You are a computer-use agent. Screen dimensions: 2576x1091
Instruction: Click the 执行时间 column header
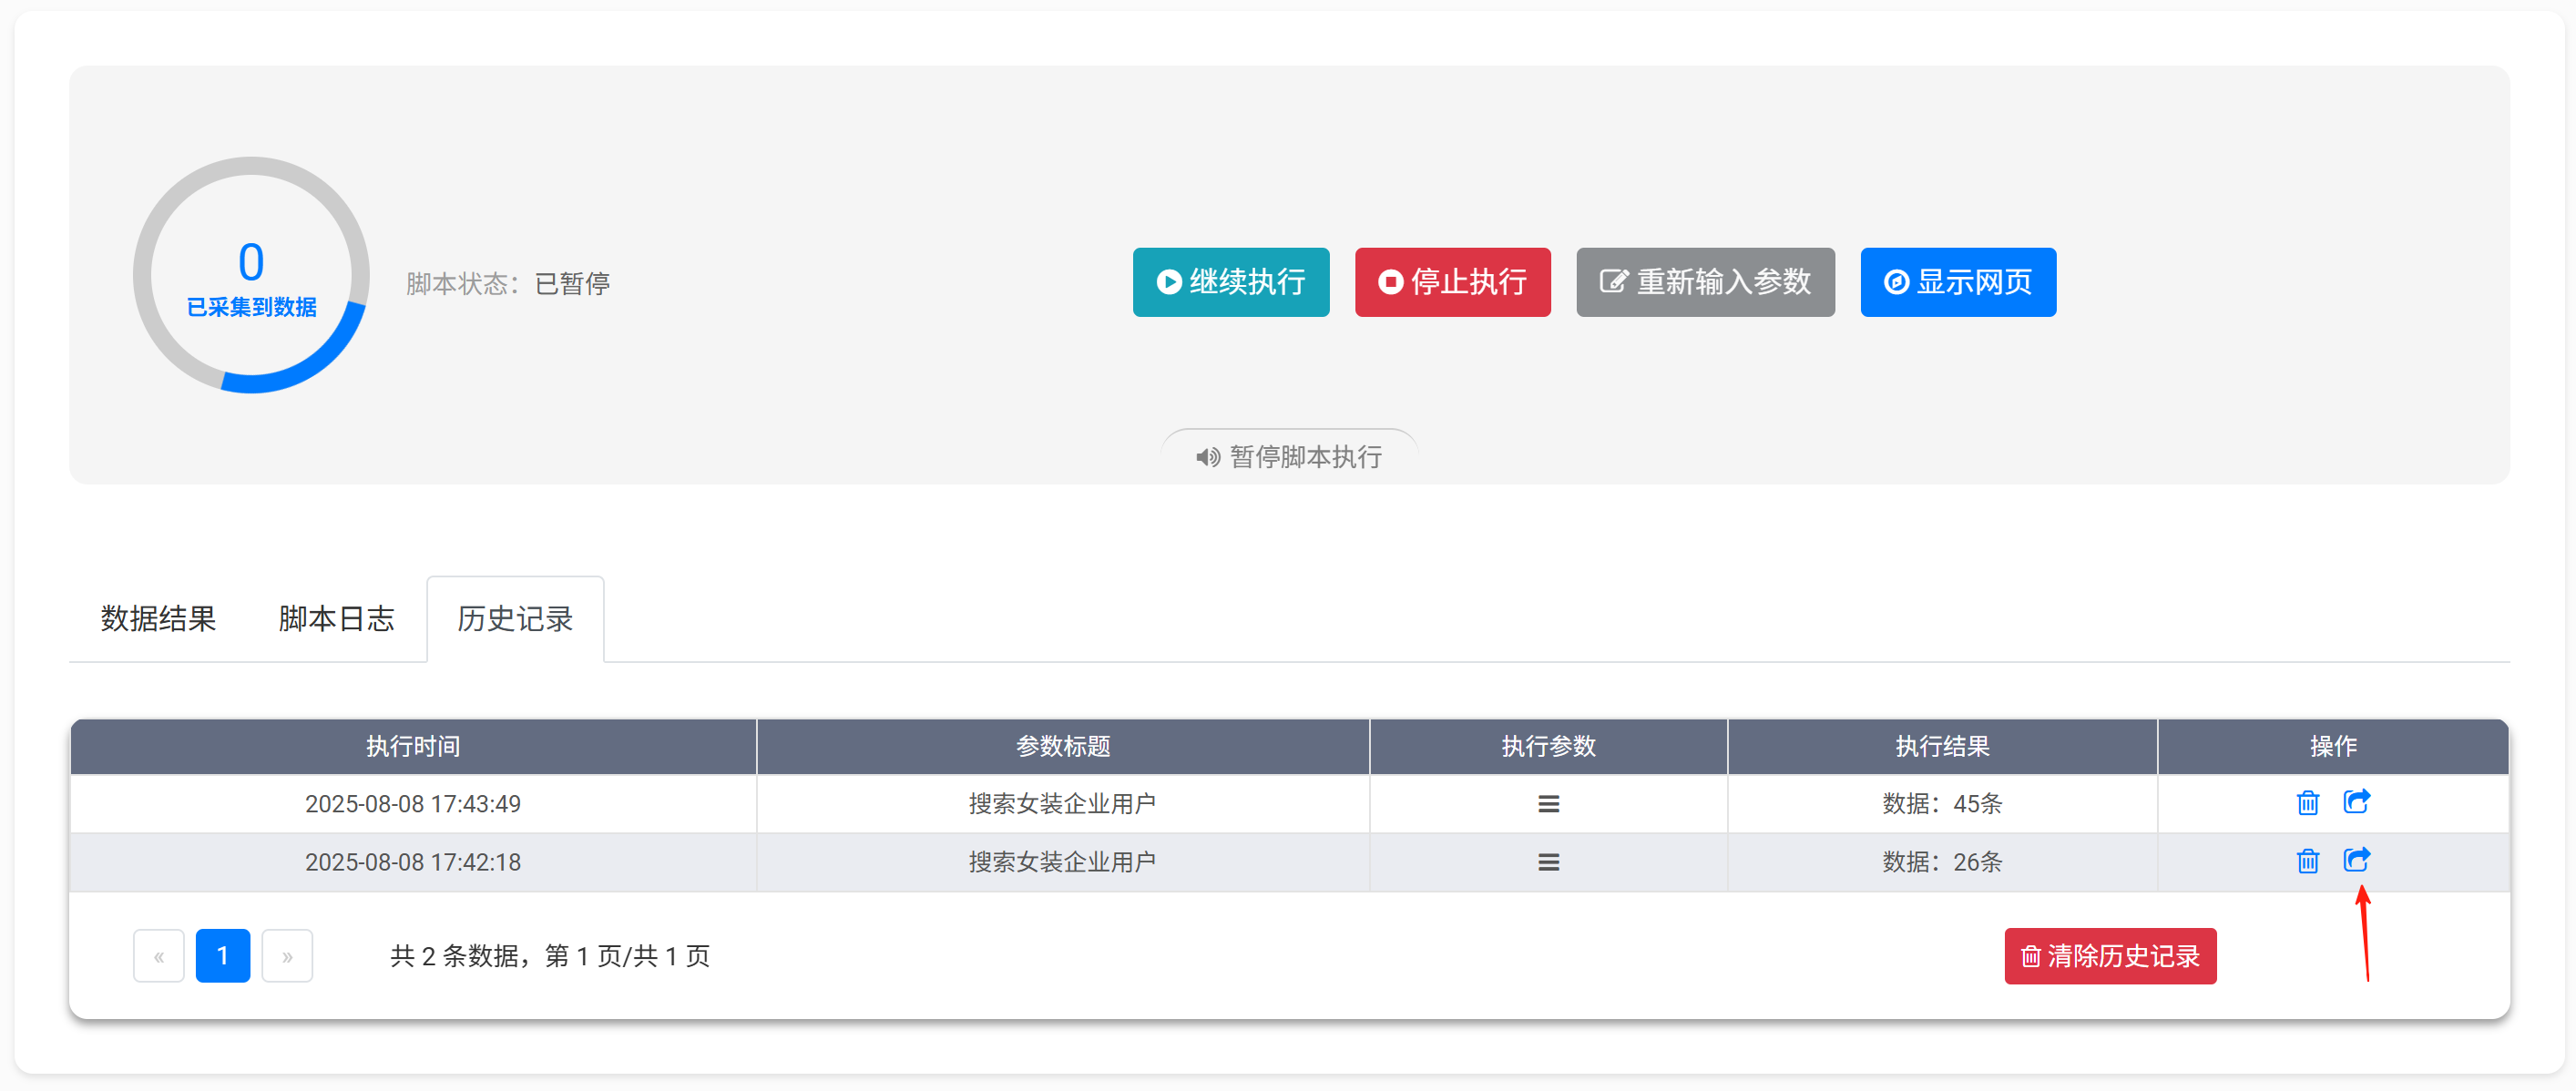[x=413, y=746]
